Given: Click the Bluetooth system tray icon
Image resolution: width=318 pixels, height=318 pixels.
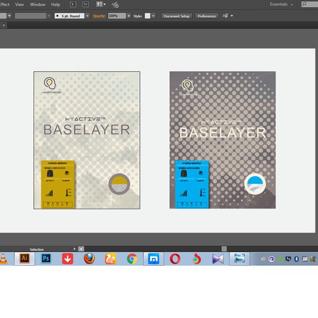Looking at the screenshot, I should (296, 259).
